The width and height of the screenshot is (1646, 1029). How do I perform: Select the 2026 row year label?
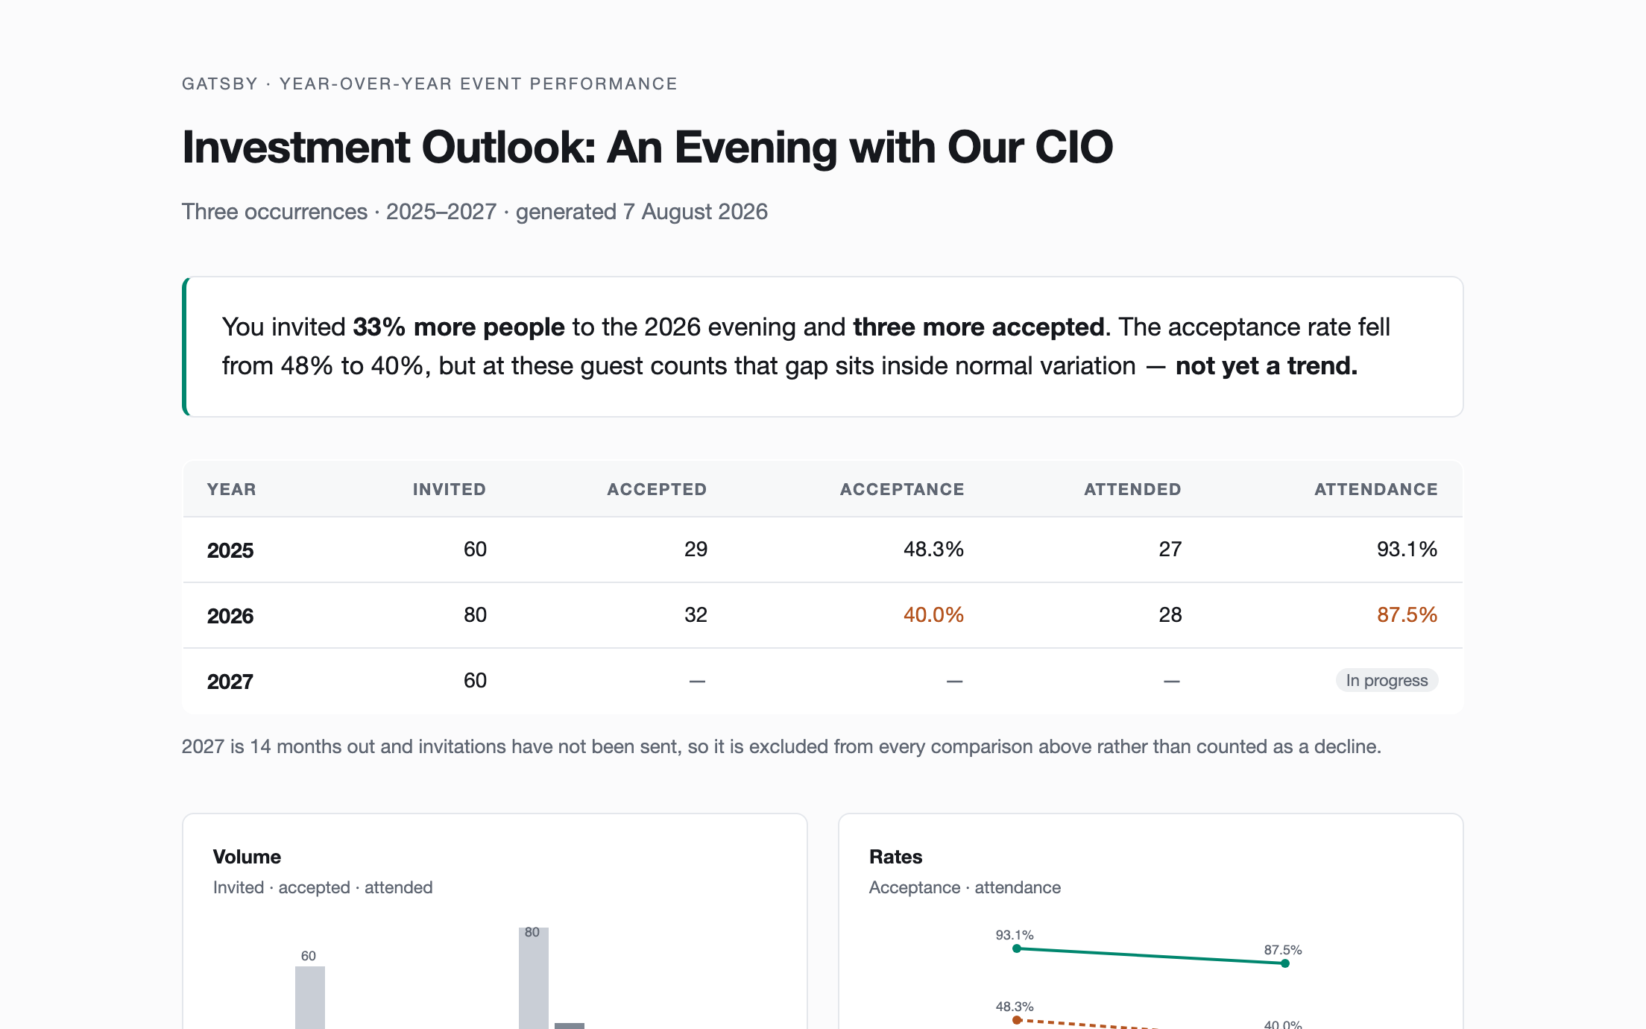[230, 616]
